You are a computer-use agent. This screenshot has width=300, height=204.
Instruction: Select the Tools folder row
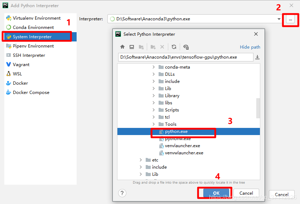pos(188,124)
